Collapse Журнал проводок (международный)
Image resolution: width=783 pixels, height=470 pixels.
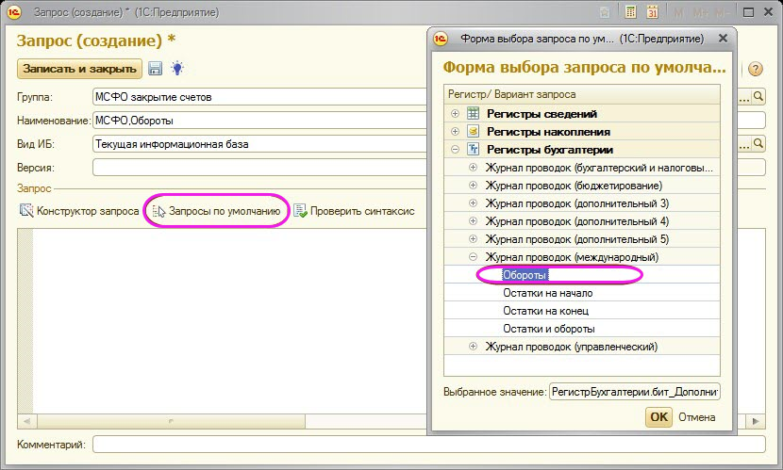click(x=474, y=257)
